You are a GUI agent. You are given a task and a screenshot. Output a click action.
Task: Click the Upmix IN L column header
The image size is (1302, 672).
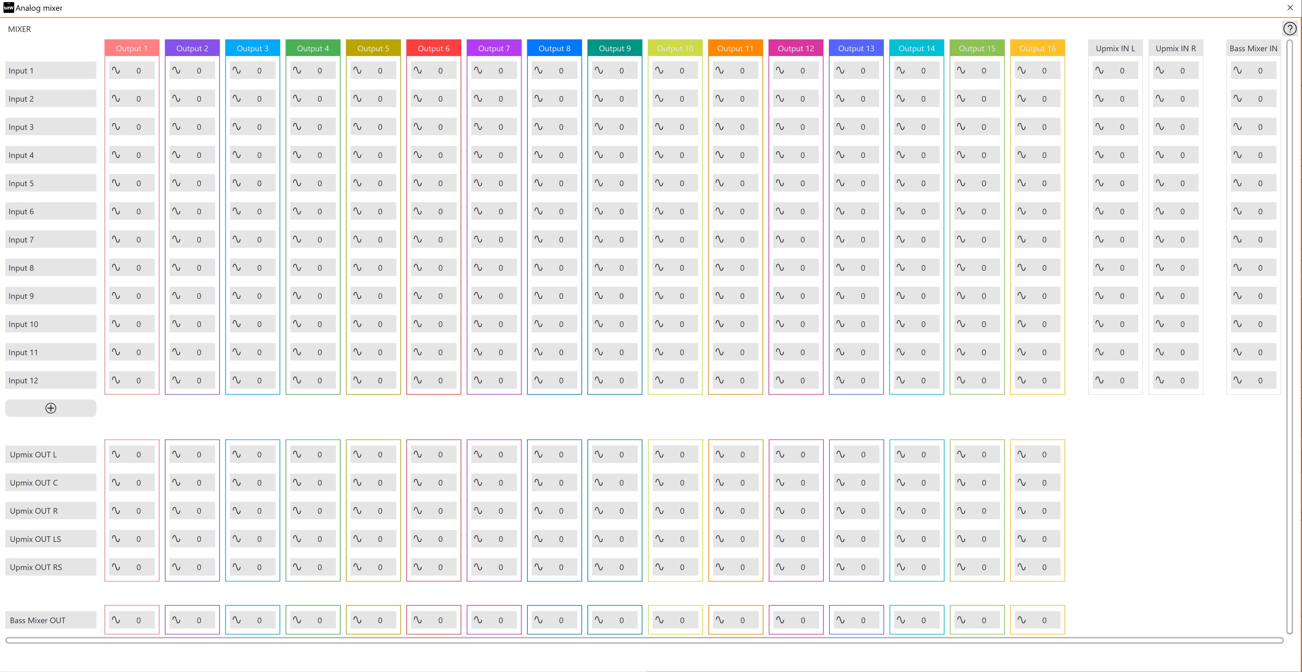[x=1115, y=49]
